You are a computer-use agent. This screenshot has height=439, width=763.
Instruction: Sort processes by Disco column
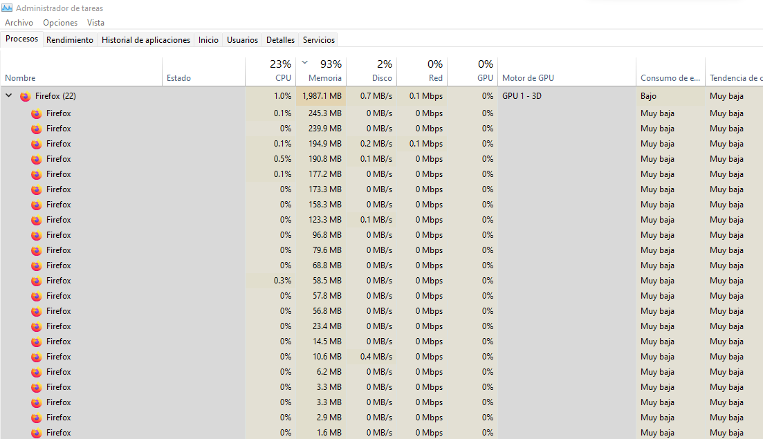point(371,71)
